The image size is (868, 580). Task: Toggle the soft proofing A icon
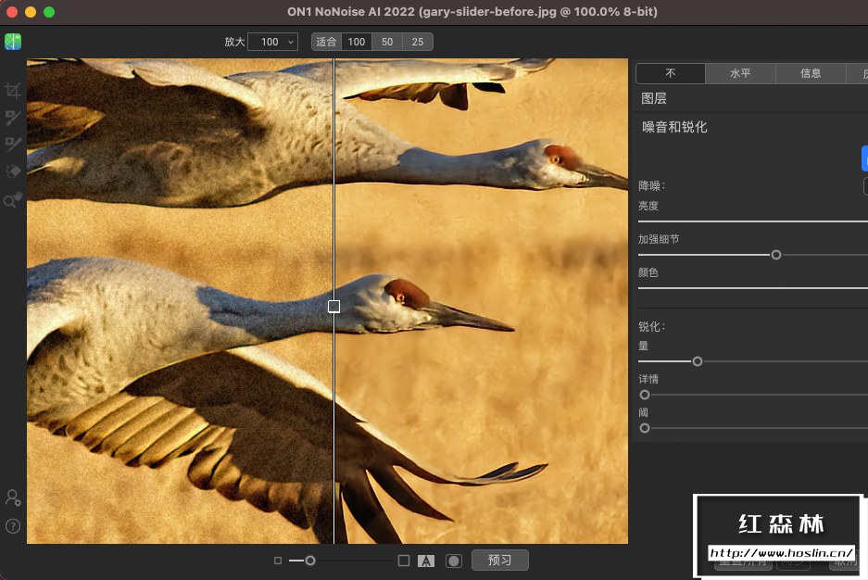(x=426, y=561)
